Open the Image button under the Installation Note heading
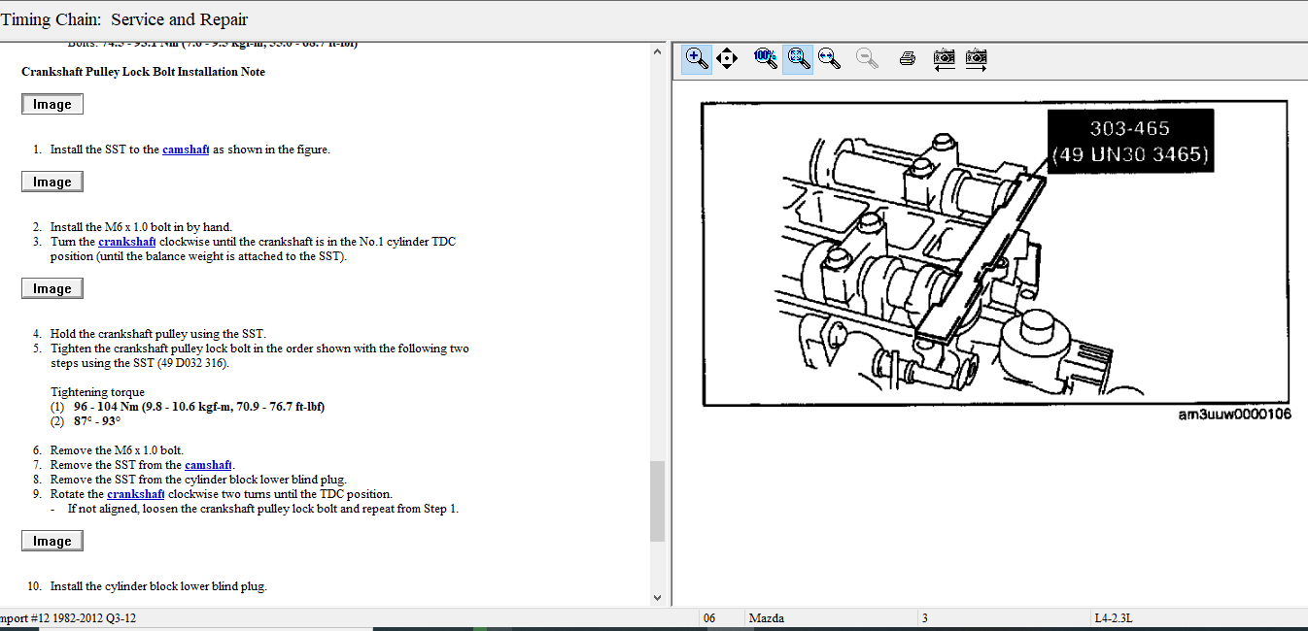 tap(52, 105)
